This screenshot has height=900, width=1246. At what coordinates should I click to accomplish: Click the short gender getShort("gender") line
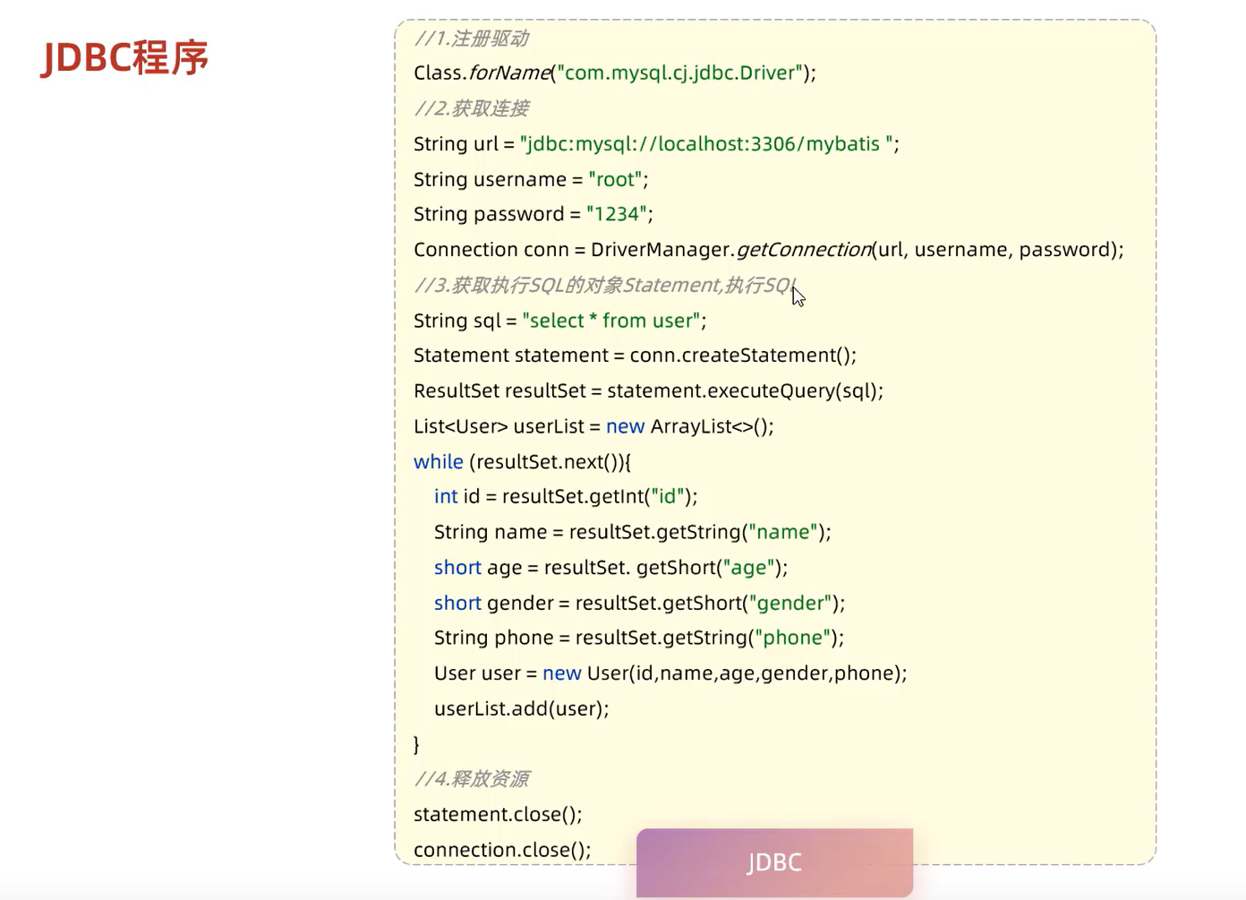click(639, 603)
